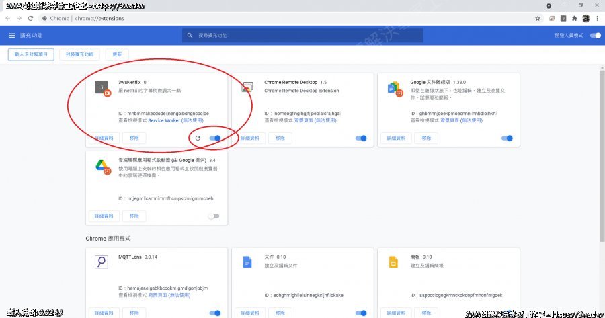Open the Chrome extensions puzzle icon
Image resolution: width=605 pixels, height=318 pixels.
573,18
